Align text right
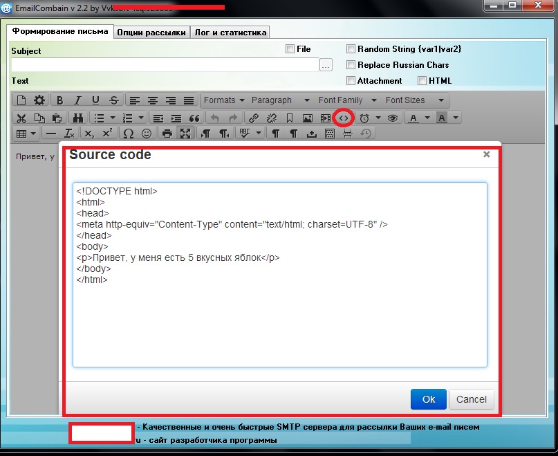This screenshot has height=456, width=558. [x=171, y=100]
